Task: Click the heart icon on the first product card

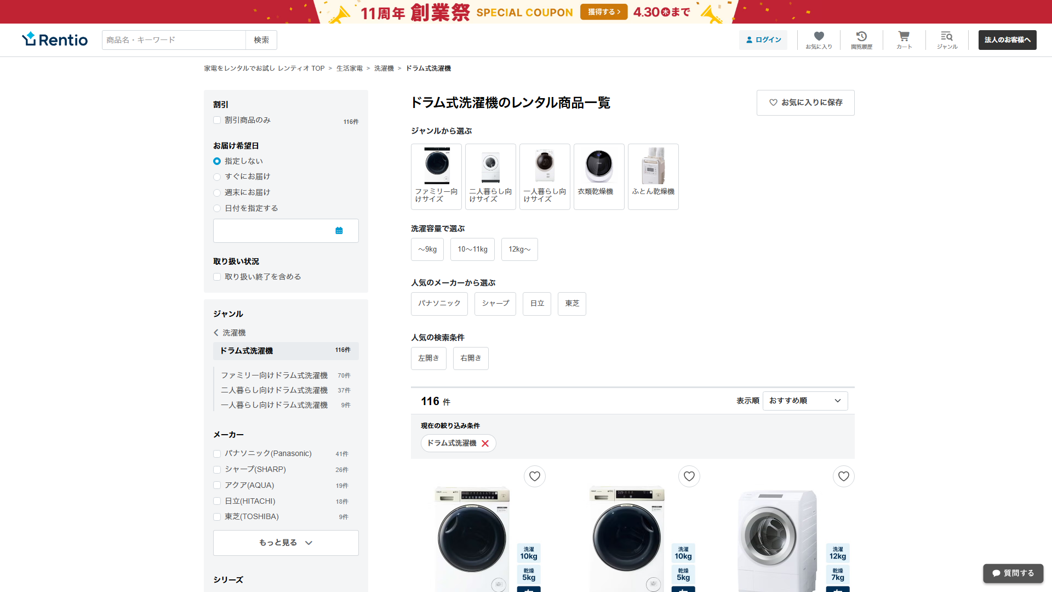Action: click(535, 476)
